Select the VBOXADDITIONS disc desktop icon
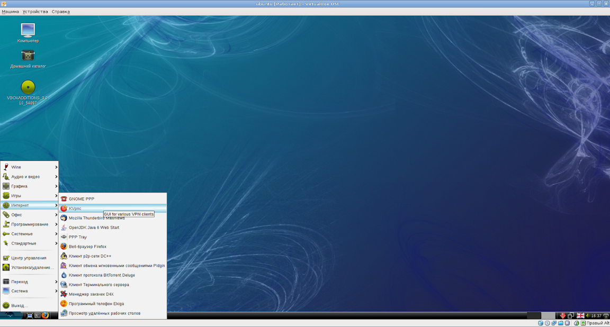The height and width of the screenshot is (327, 610). click(28, 93)
